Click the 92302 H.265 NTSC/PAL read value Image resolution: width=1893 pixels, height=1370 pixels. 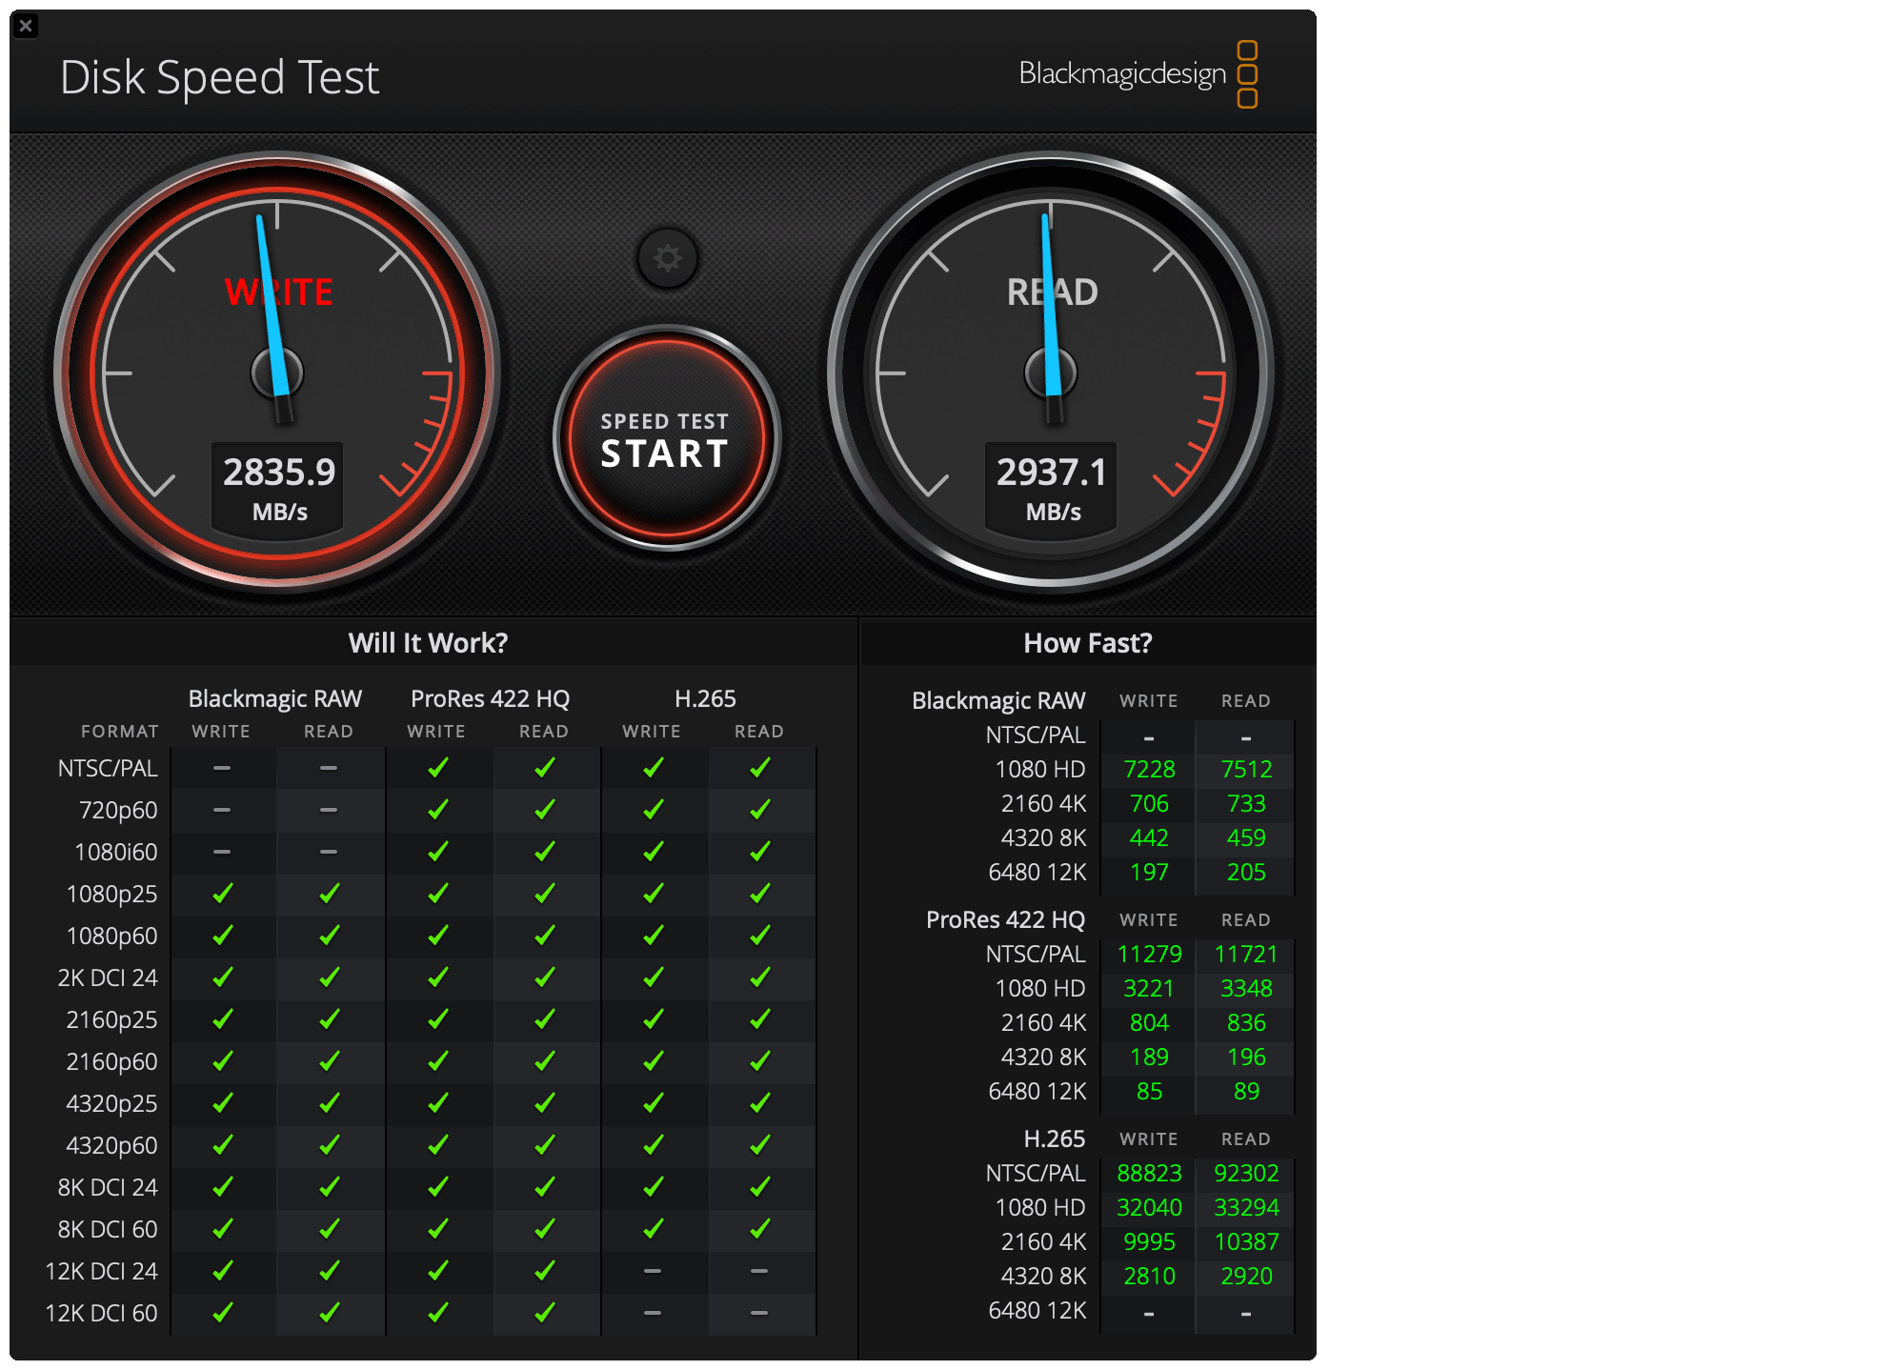(x=1246, y=1174)
